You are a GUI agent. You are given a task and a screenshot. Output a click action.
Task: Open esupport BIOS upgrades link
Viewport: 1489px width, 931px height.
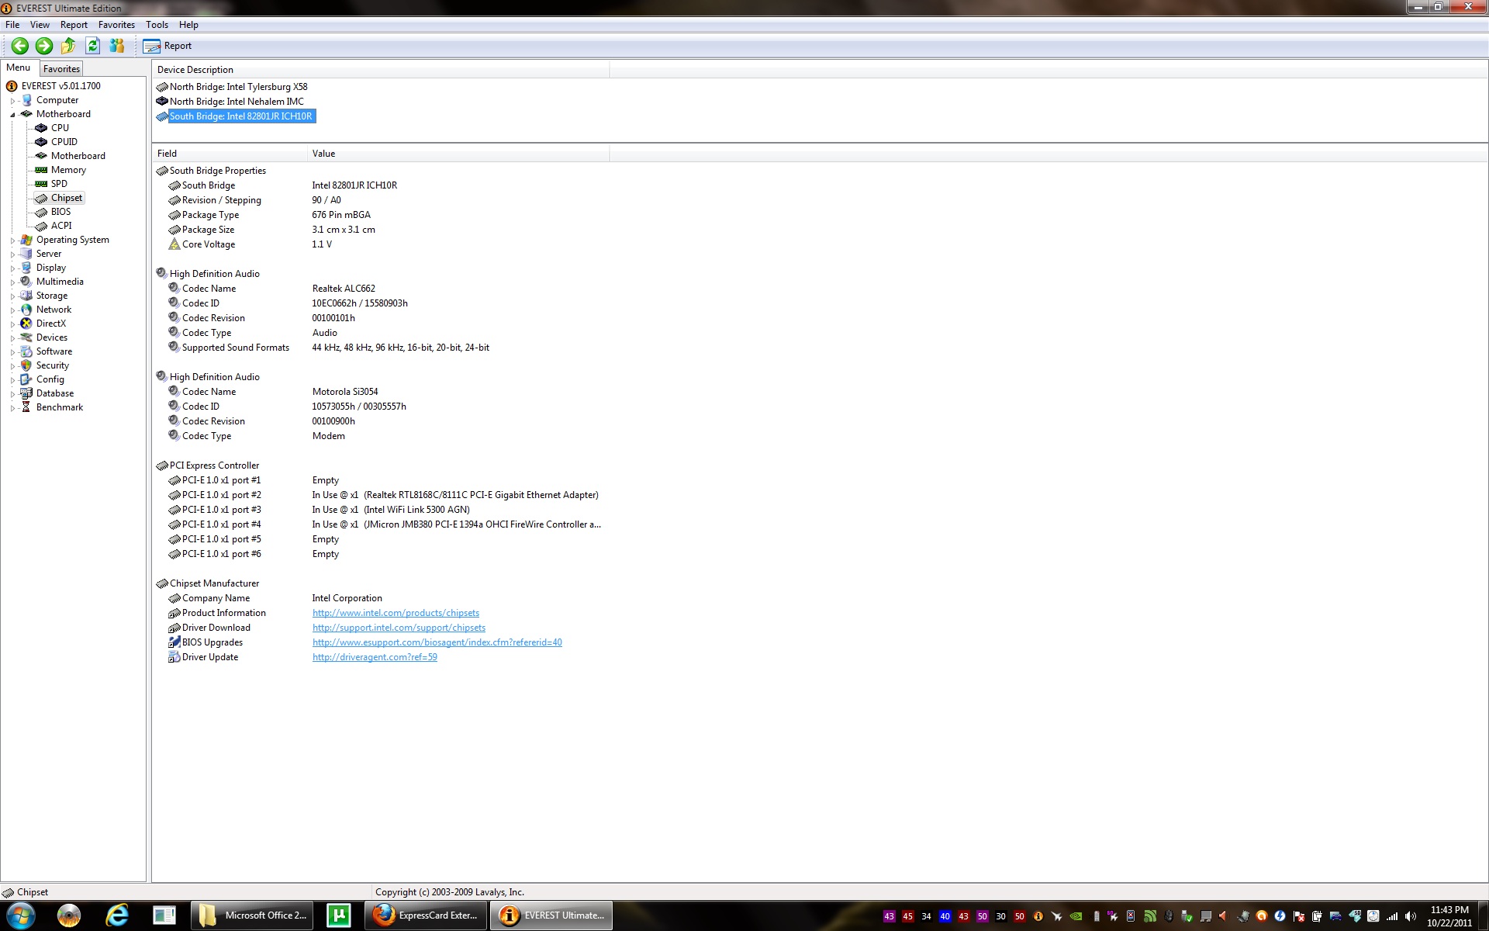pyautogui.click(x=437, y=642)
